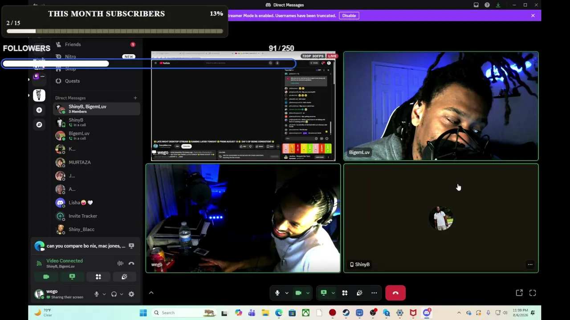Start an activity from the call bar
The height and width of the screenshot is (320, 570).
point(345,293)
